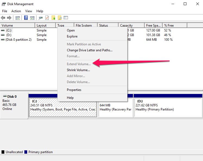Click the blue question mark Help icon

(26, 18)
